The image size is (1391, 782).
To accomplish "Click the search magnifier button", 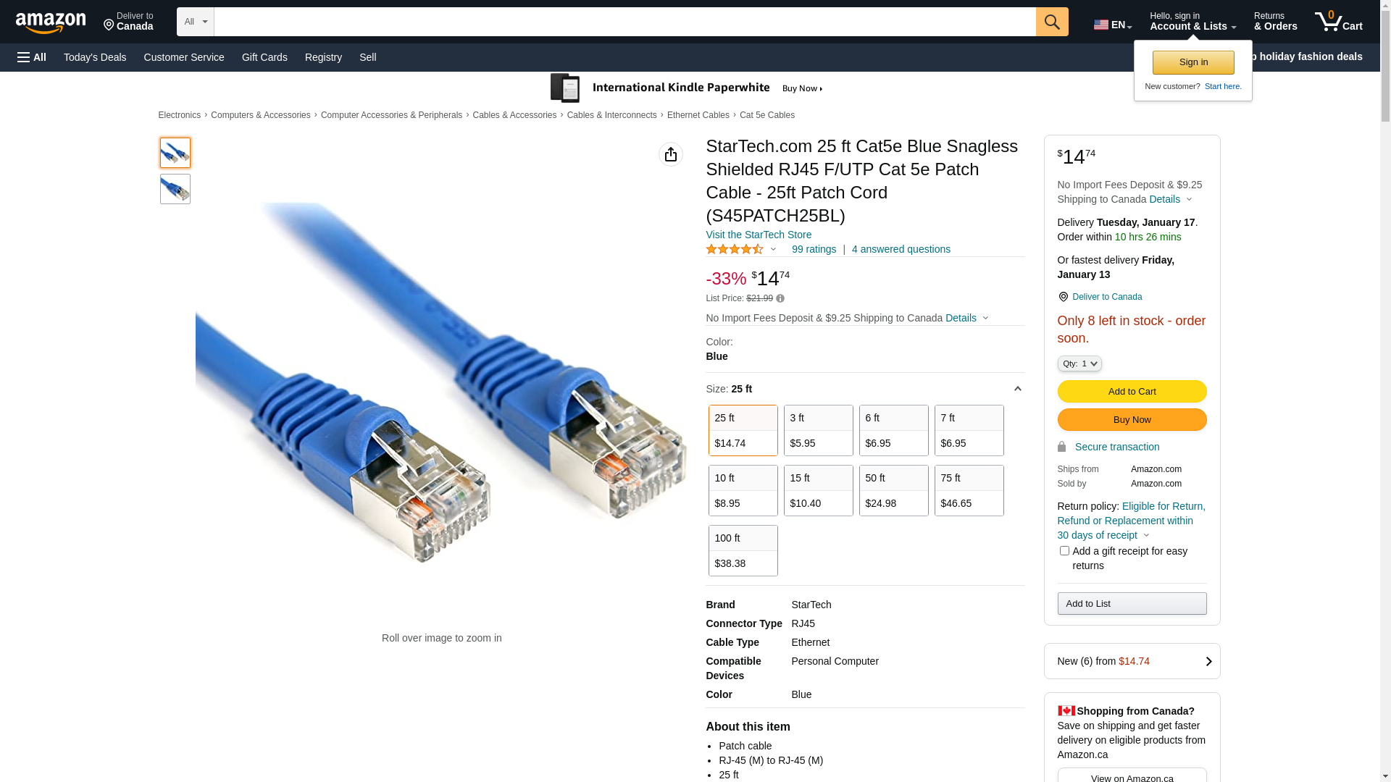I will (x=1052, y=22).
